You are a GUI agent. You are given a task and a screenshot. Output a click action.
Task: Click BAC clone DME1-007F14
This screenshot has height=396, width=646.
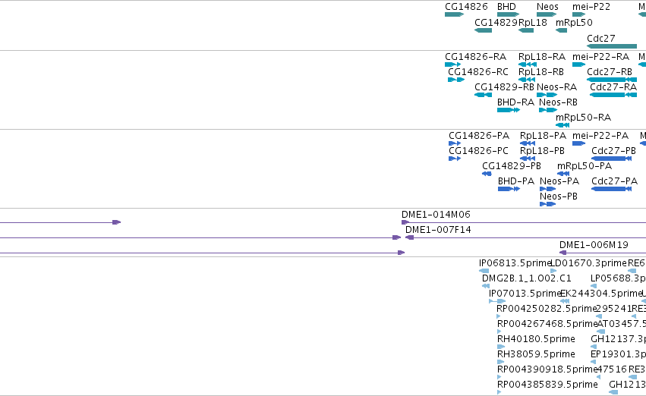[526, 237]
